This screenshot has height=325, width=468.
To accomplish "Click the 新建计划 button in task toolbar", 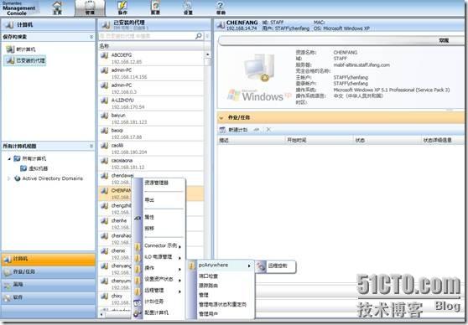I will pos(234,130).
